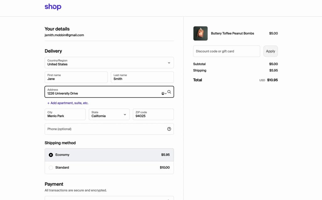
Task: Click the USD currency label
Action: coord(262,80)
